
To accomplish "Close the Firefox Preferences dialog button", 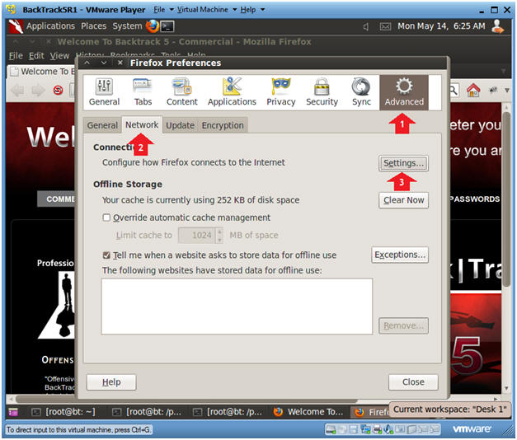I will click(413, 382).
